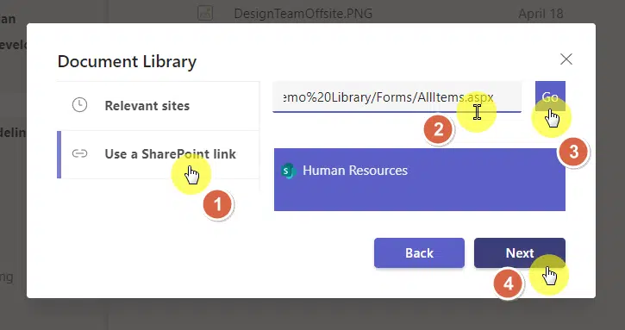Open DesignTeamOffsite.PNG in the background file list

click(x=303, y=14)
